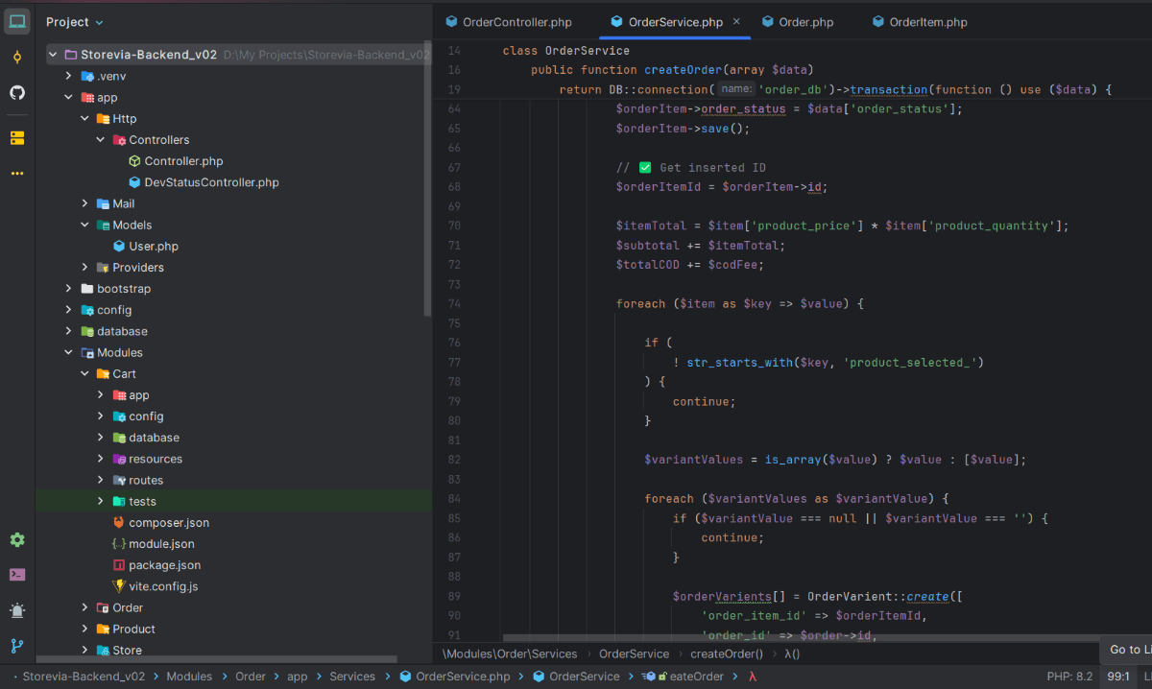1152x689 pixels.
Task: Collapse the Models folder
Action: tap(84, 225)
